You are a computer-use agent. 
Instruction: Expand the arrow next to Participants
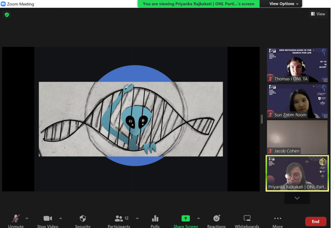tap(137, 218)
